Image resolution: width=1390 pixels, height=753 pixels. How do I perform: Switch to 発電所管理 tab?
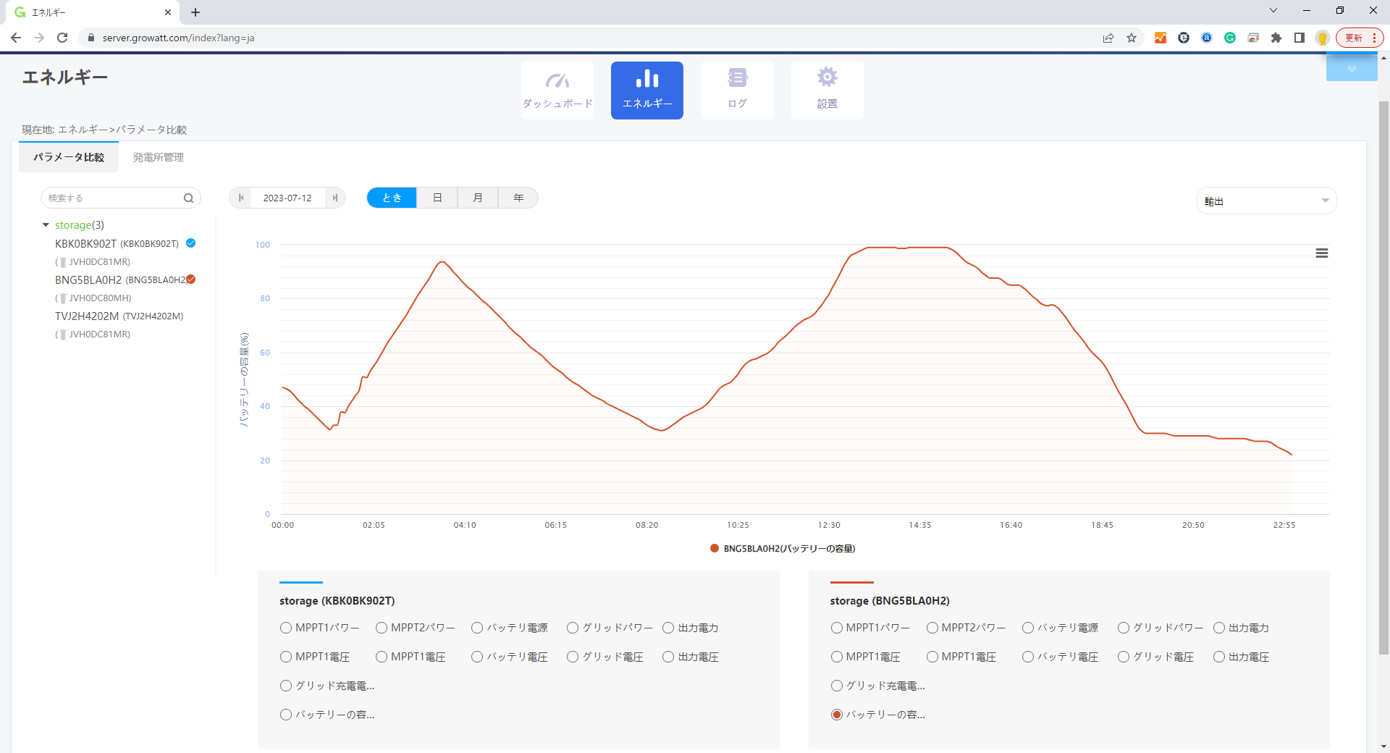point(158,157)
